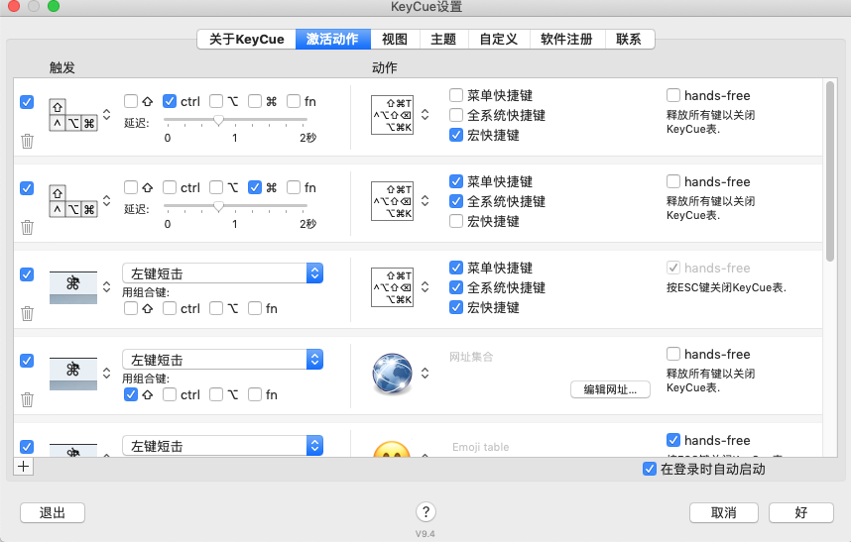Click shortcut table action icon in first row
Screen dimensions: 851x542
pyautogui.click(x=393, y=115)
